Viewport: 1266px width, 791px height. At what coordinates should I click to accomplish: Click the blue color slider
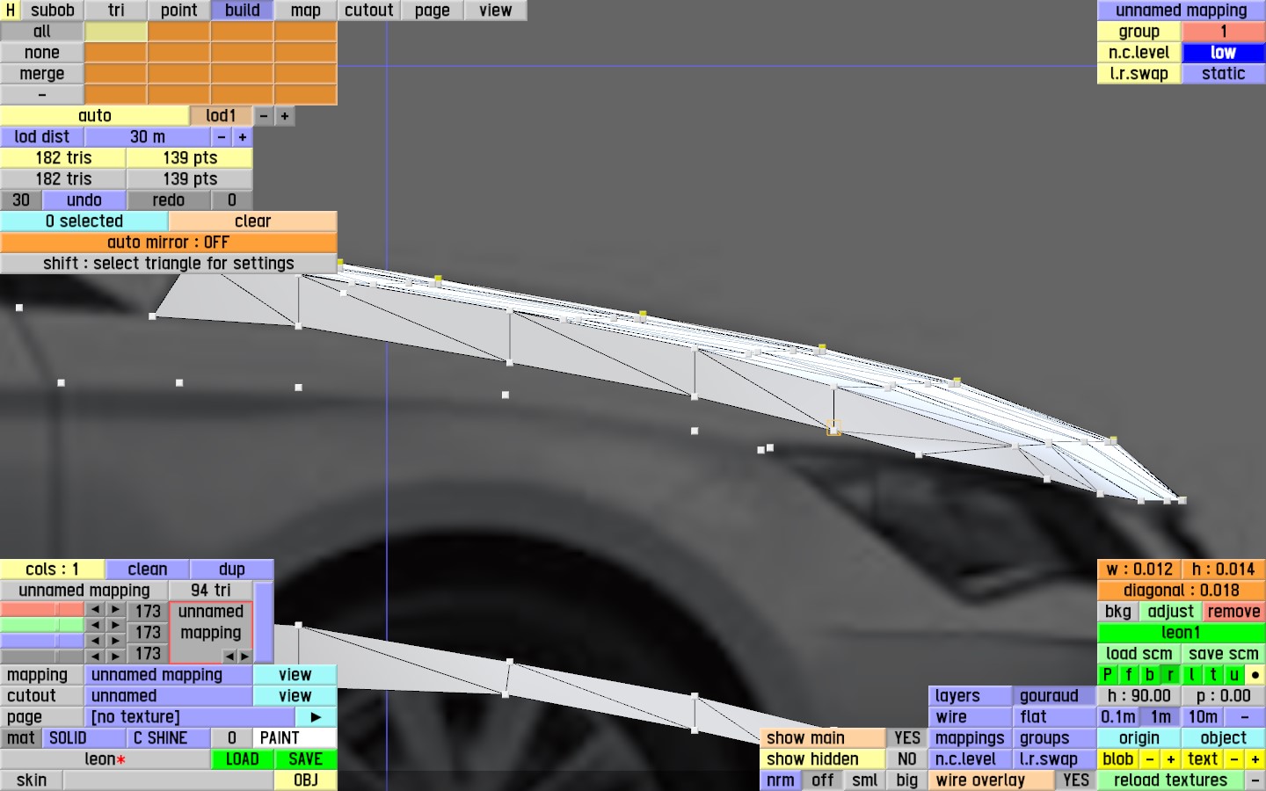coord(42,641)
